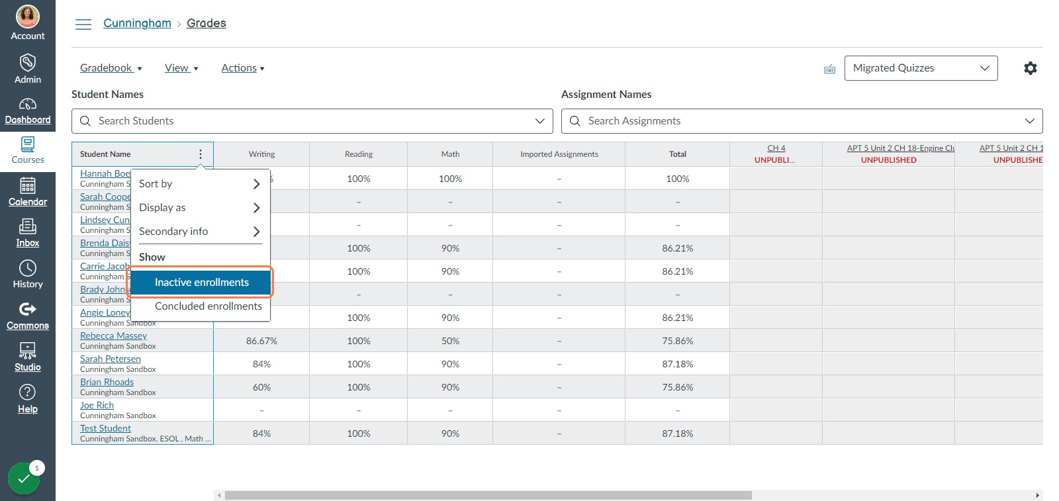Screen dimensions: 1059x501
Task: Click the Cunningham breadcrumb link
Action: [137, 23]
